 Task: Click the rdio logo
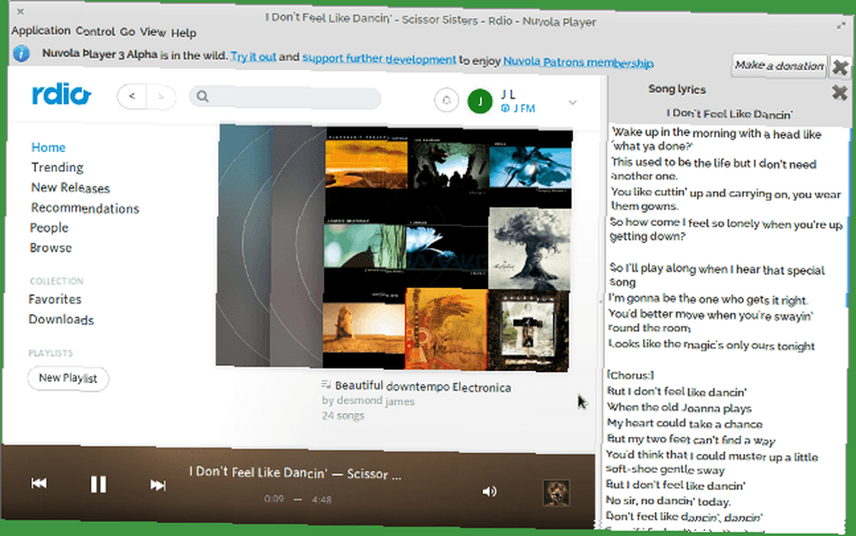[61, 94]
